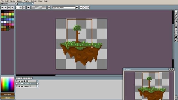
Task: Go to first frame in timeline
Action: click(x=17, y=78)
